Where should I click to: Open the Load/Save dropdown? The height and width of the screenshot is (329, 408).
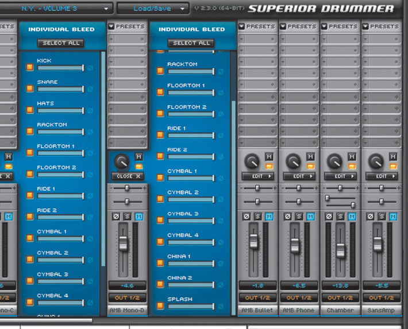153,9
